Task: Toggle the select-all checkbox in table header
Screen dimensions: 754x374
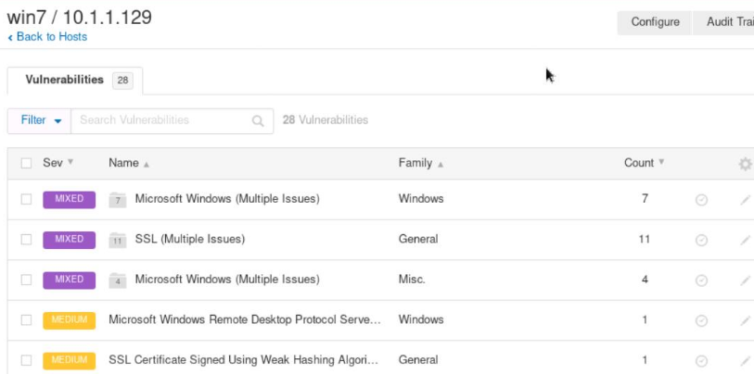Action: (26, 163)
